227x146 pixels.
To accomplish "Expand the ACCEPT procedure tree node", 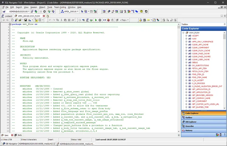I will [186, 36].
